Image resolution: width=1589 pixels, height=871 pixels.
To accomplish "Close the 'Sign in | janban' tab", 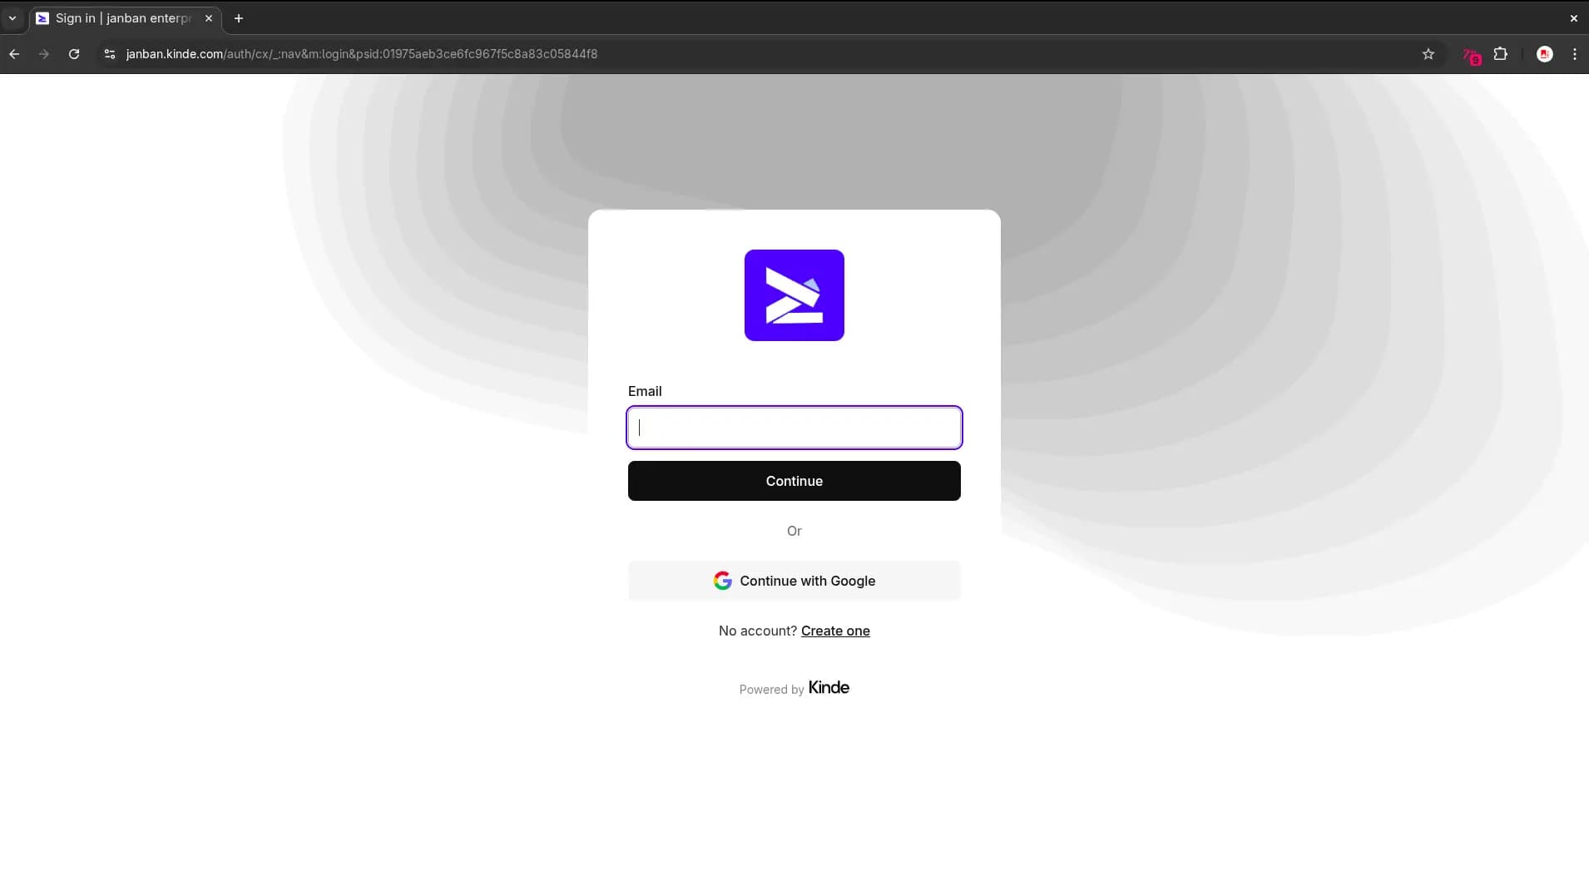I will pos(209,18).
